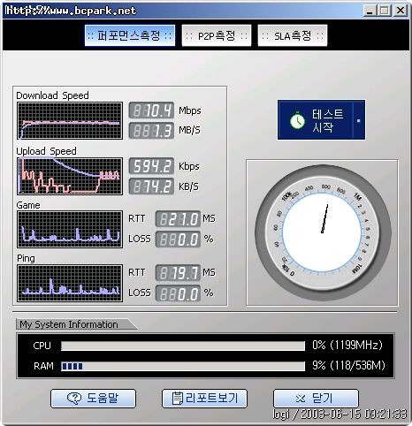Click the notepad icon on 리포트보기

coord(177,399)
